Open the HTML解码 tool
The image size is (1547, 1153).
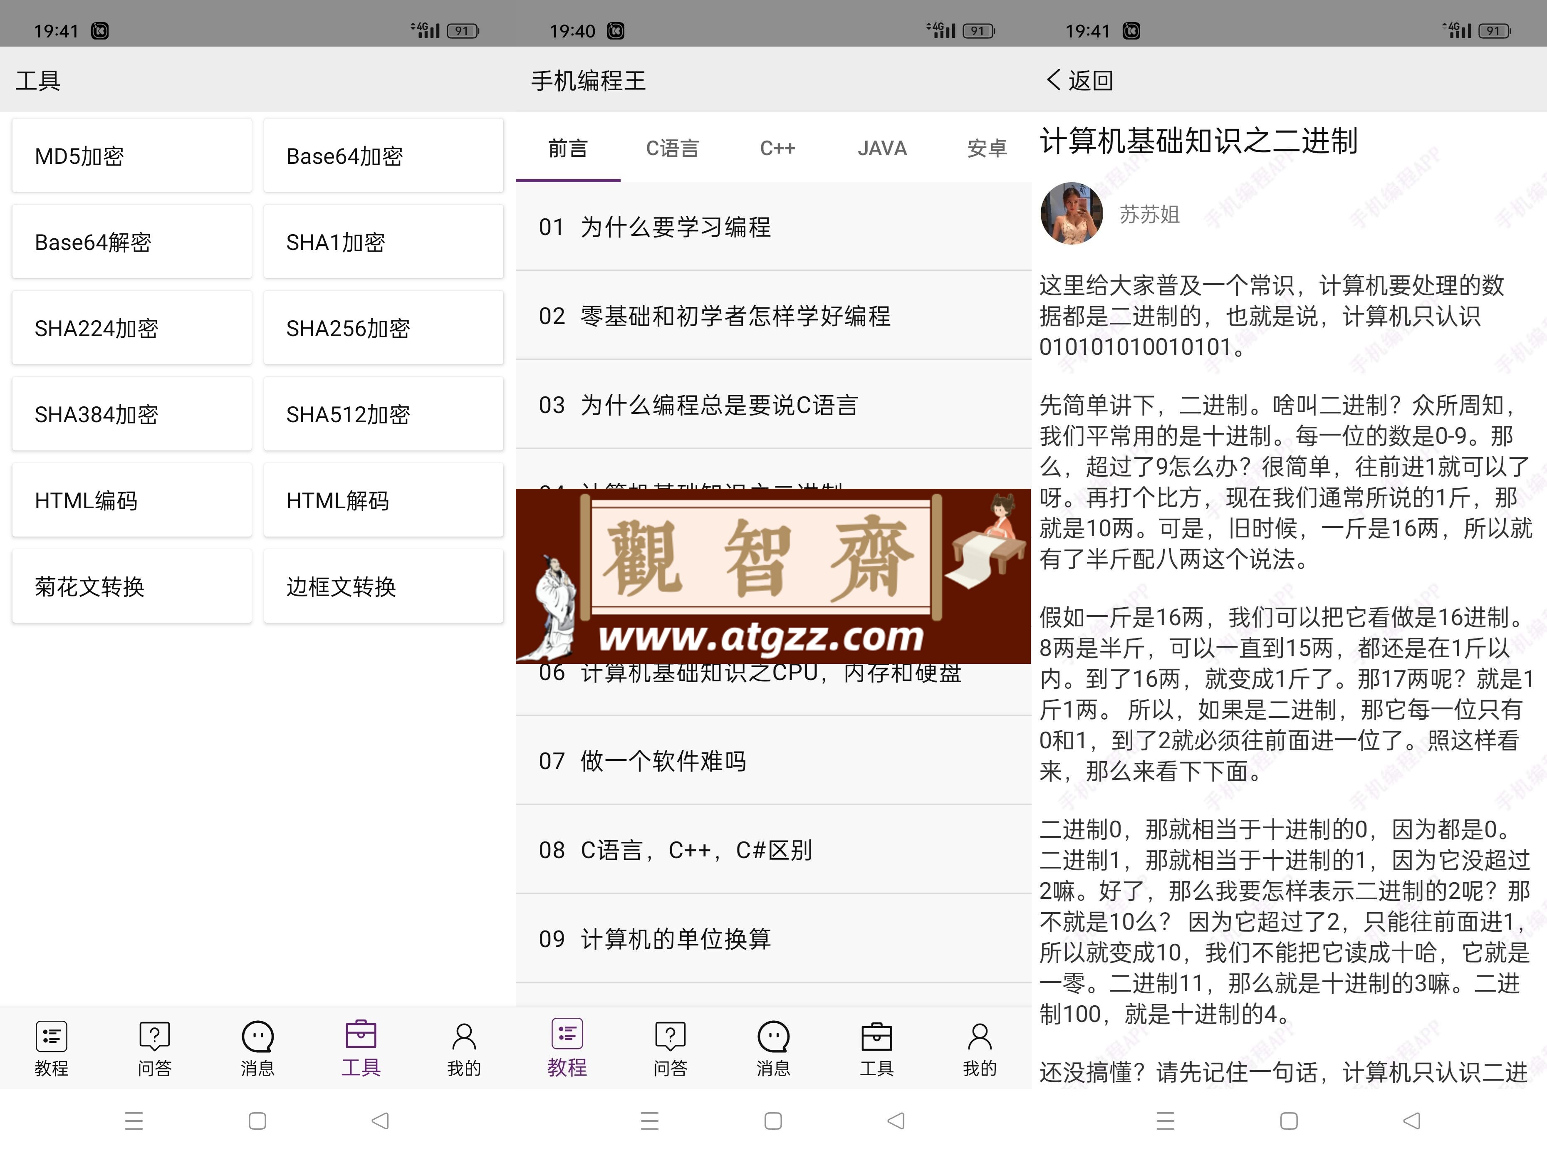(x=383, y=500)
